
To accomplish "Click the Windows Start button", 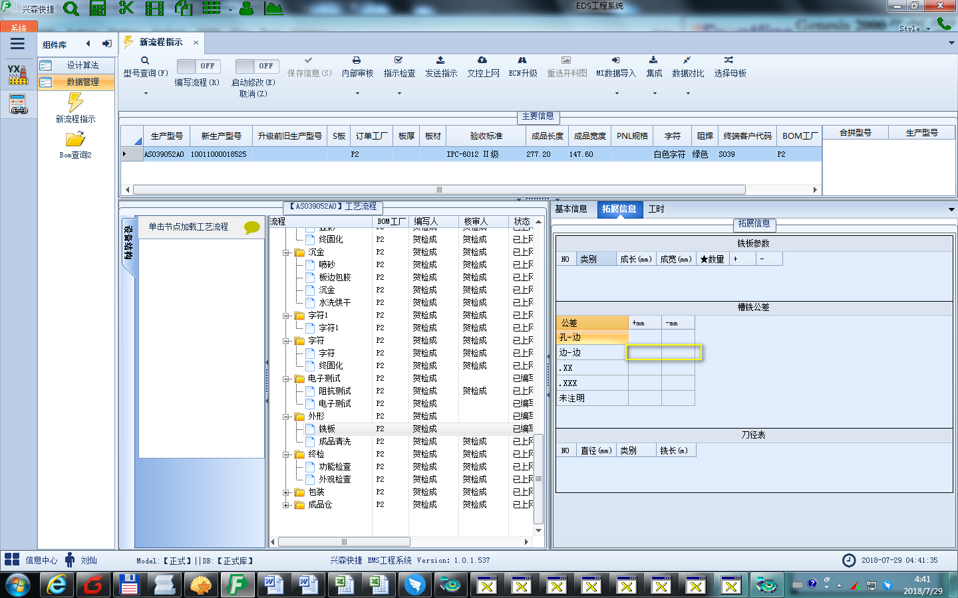I will tap(18, 585).
